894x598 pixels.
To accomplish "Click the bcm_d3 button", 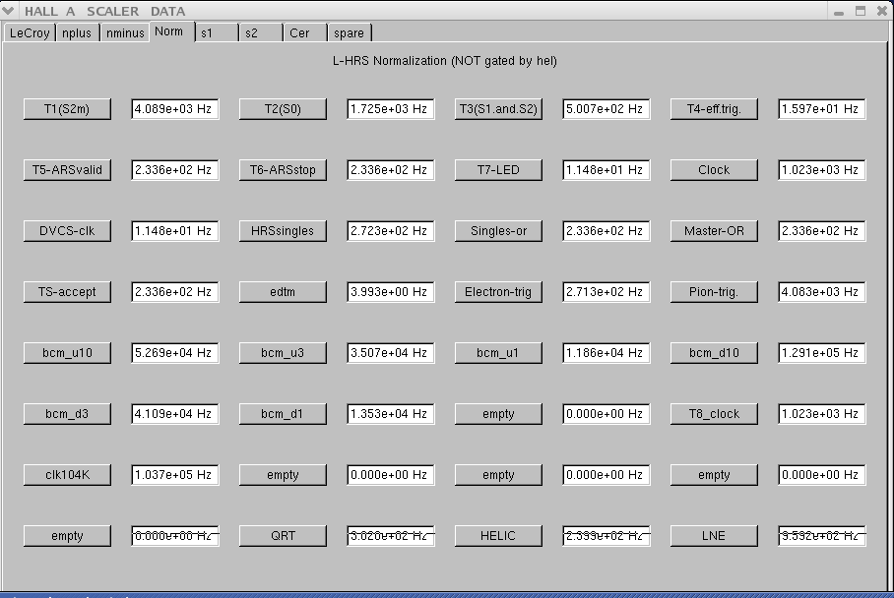I will [67, 413].
